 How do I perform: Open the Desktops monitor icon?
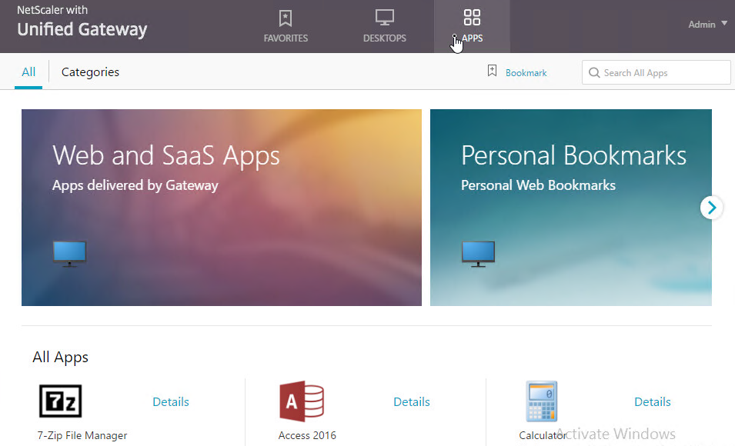pos(384,18)
